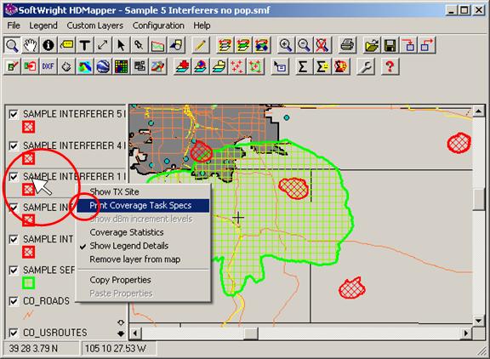Click the horizontal scrollbar thumb
The image size is (490, 359).
(x=251, y=333)
